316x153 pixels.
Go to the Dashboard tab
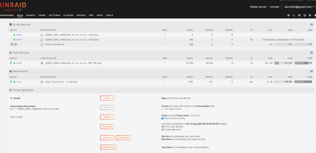[7, 15]
